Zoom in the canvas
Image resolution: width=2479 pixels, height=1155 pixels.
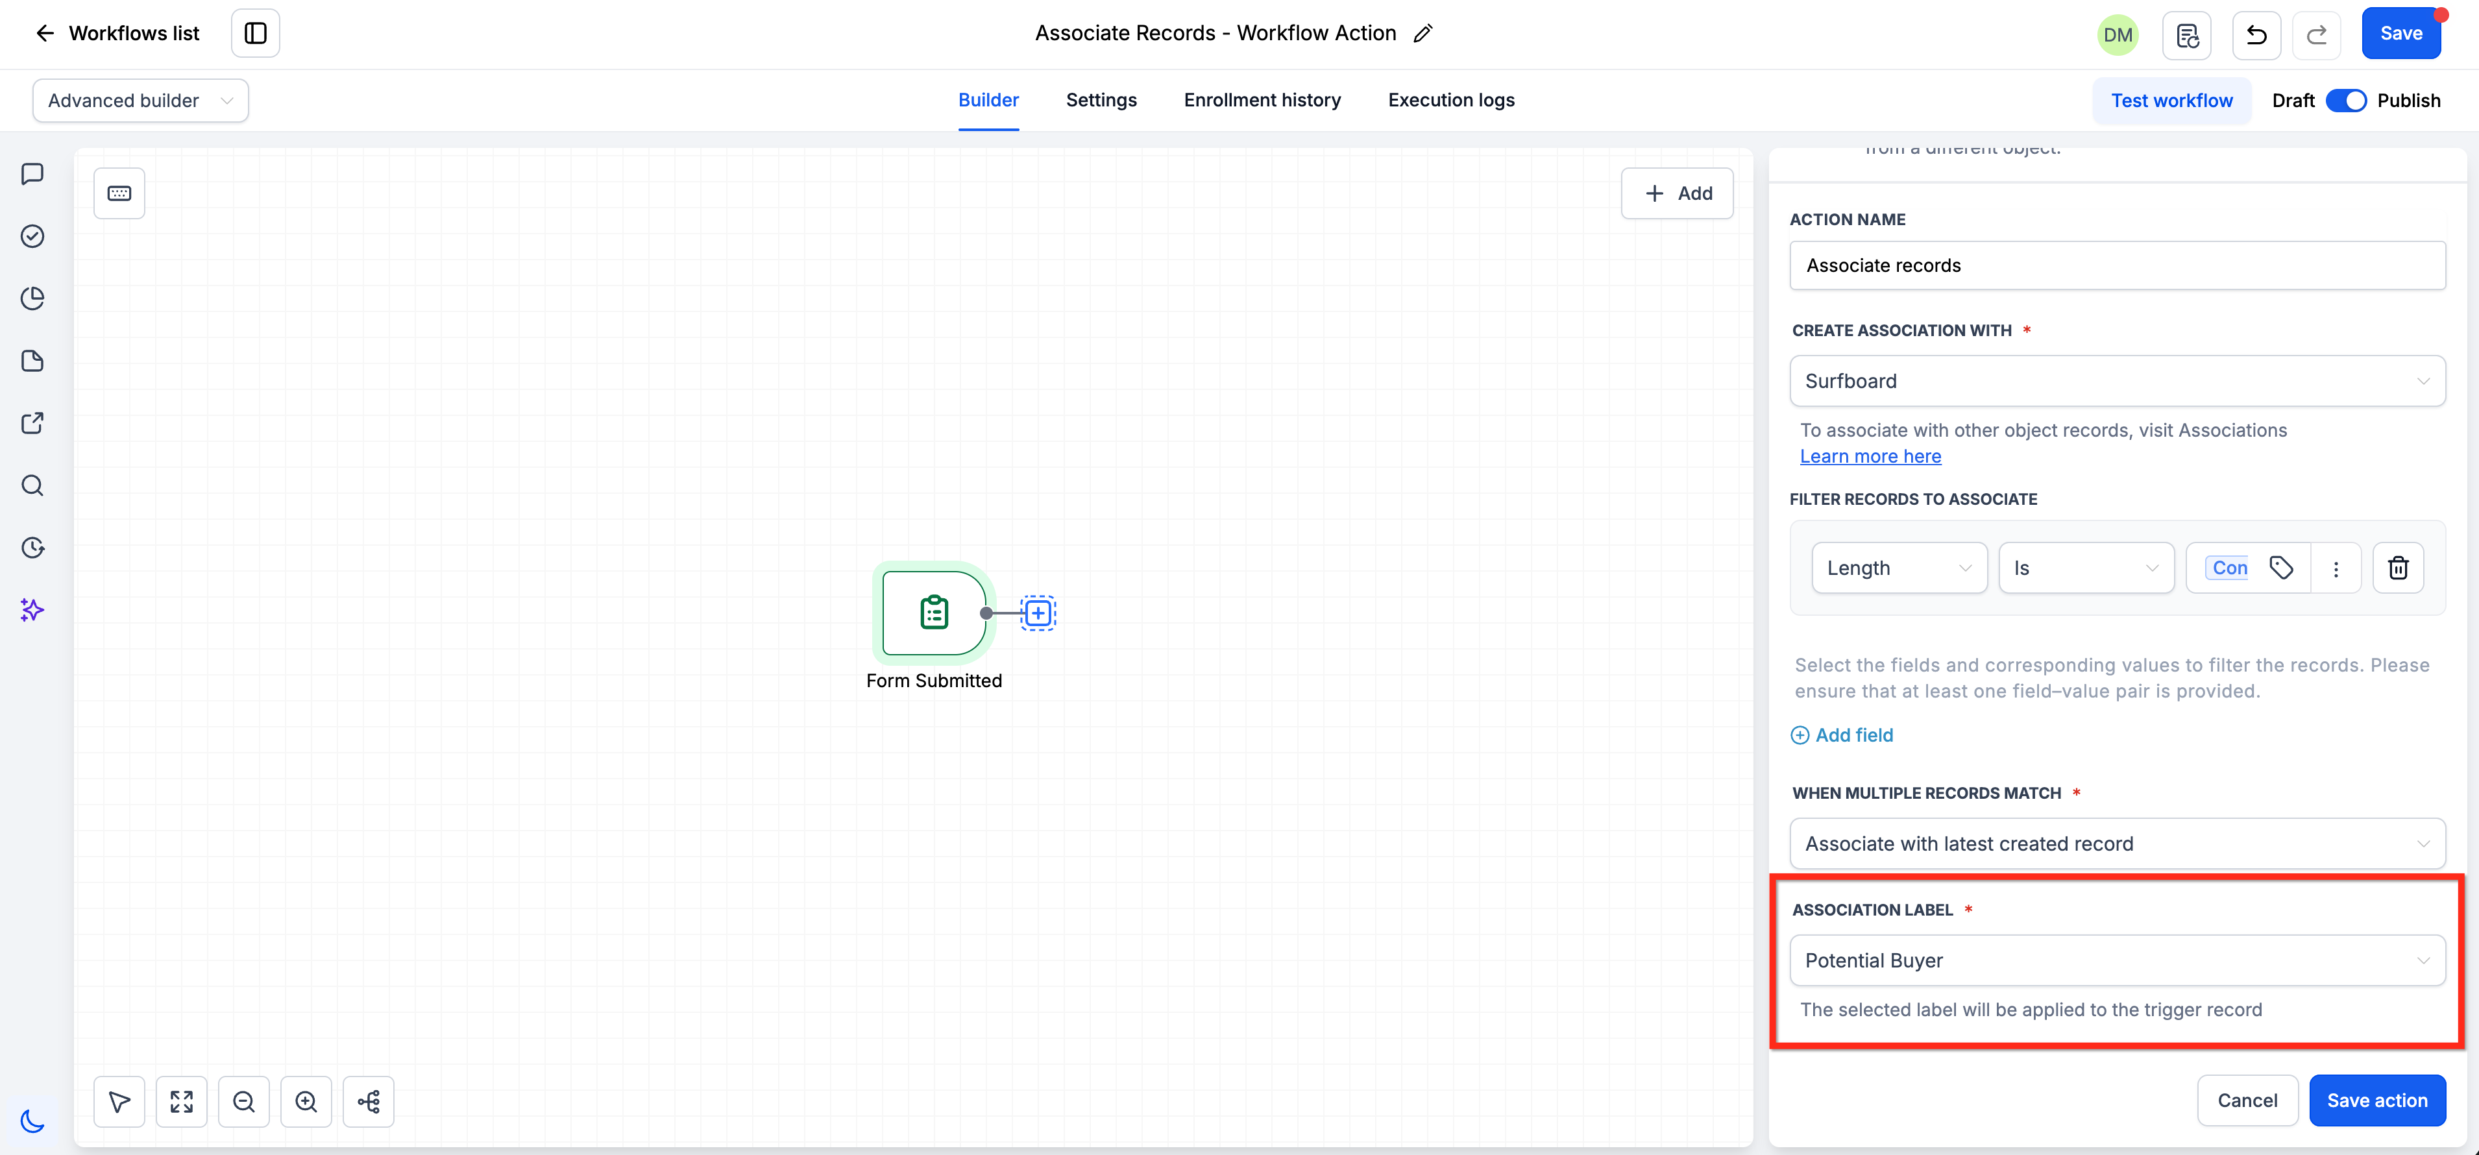[306, 1101]
